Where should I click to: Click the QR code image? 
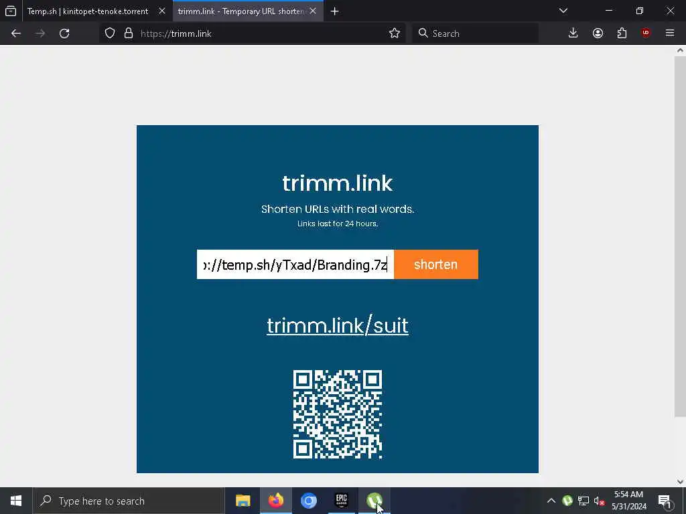click(x=338, y=414)
